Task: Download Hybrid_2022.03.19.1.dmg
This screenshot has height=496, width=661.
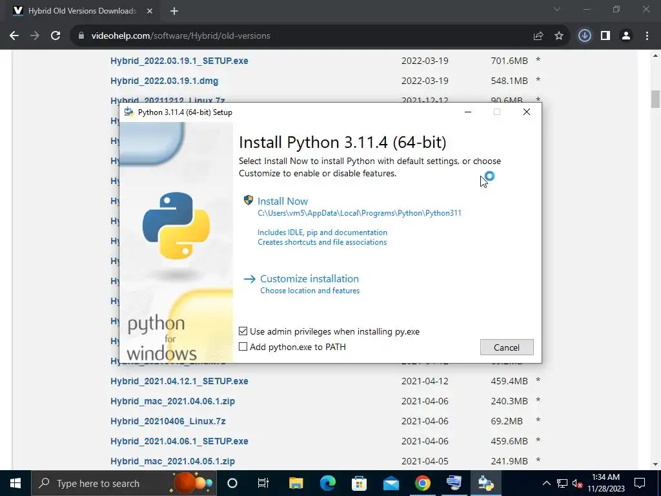Action: [164, 81]
